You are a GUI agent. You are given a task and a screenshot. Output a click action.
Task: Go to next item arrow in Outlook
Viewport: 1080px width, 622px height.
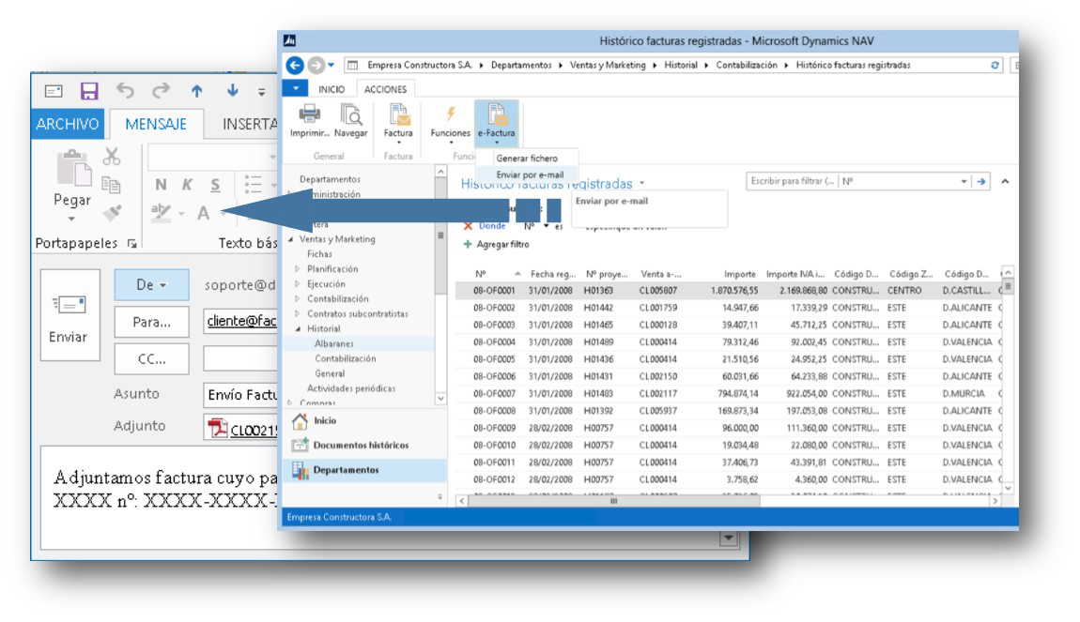(x=232, y=91)
